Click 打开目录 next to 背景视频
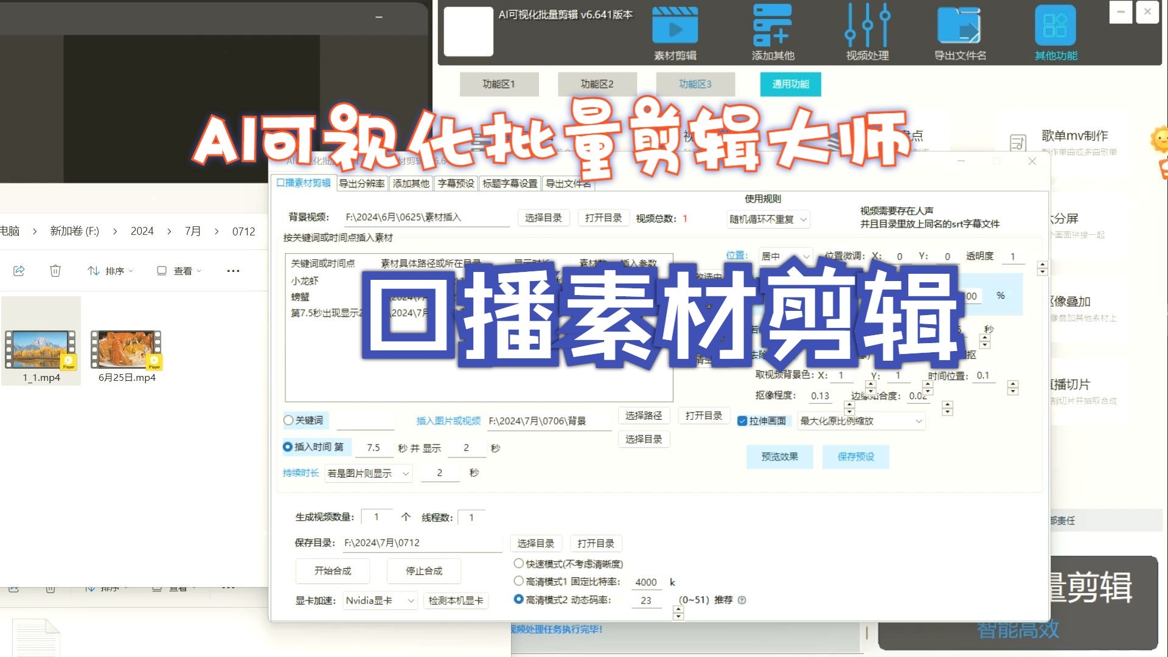Image resolution: width=1168 pixels, height=657 pixels. pyautogui.click(x=603, y=218)
